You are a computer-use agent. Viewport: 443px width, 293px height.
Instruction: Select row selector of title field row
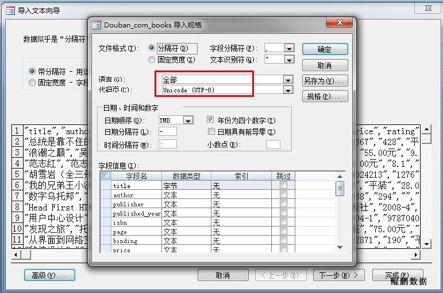pos(105,186)
